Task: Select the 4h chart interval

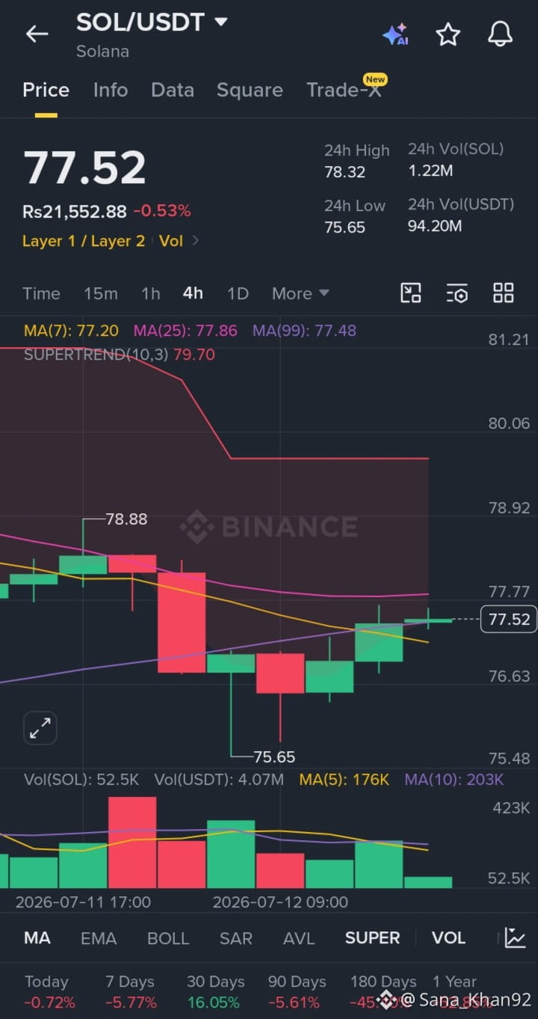Action: tap(193, 293)
